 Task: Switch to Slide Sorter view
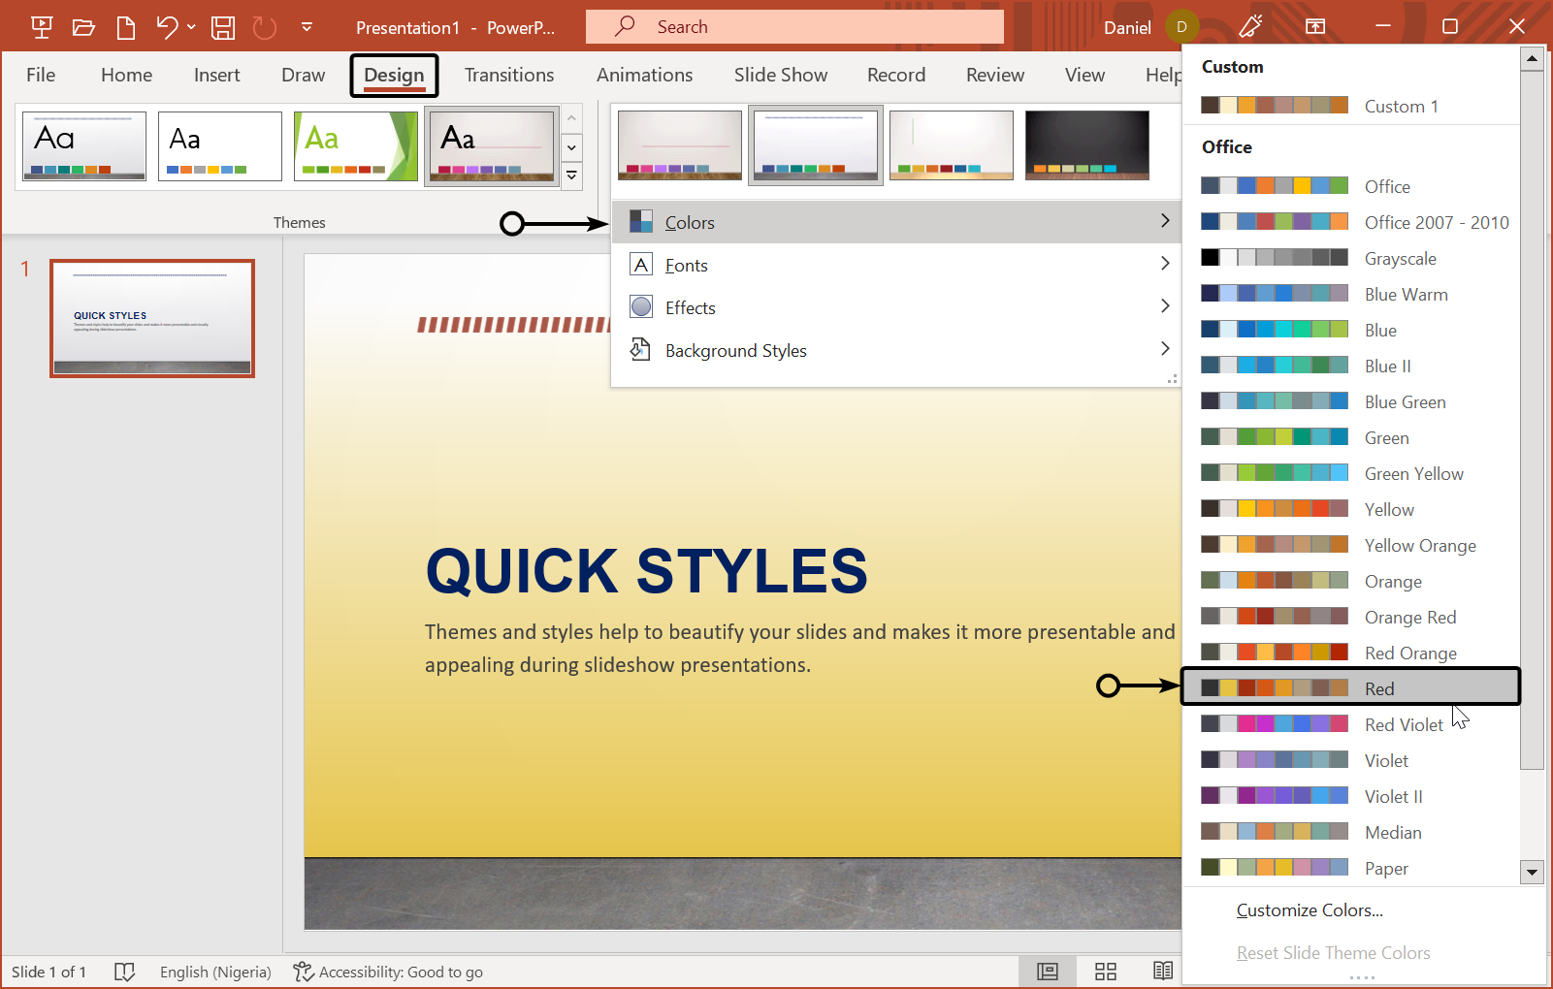pos(1105,971)
